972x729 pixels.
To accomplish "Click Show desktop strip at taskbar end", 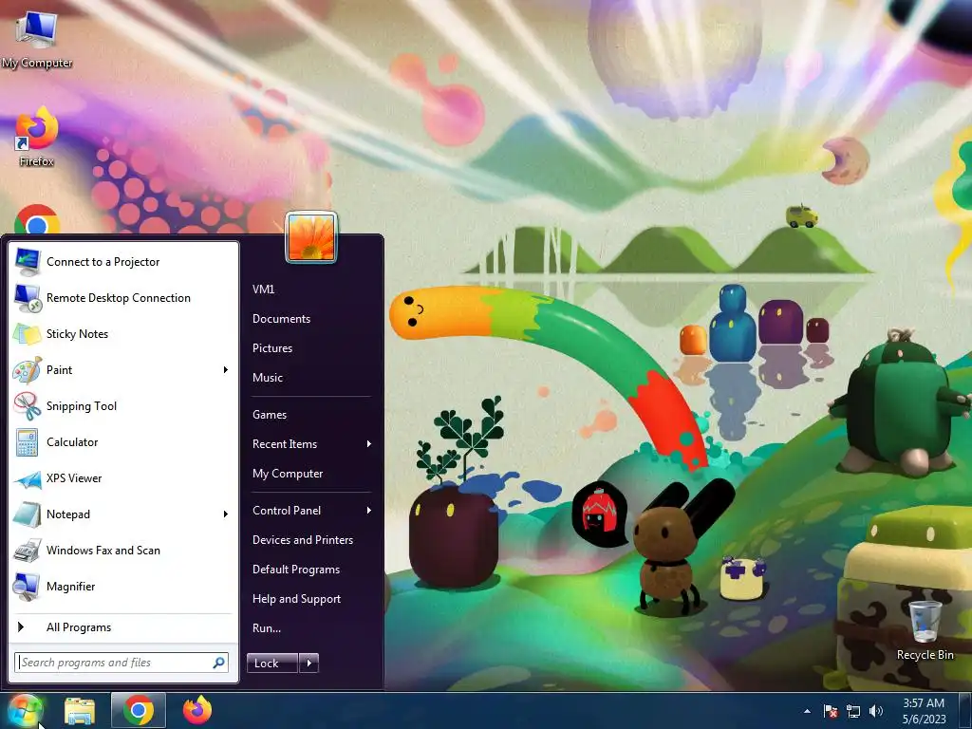I will [965, 711].
